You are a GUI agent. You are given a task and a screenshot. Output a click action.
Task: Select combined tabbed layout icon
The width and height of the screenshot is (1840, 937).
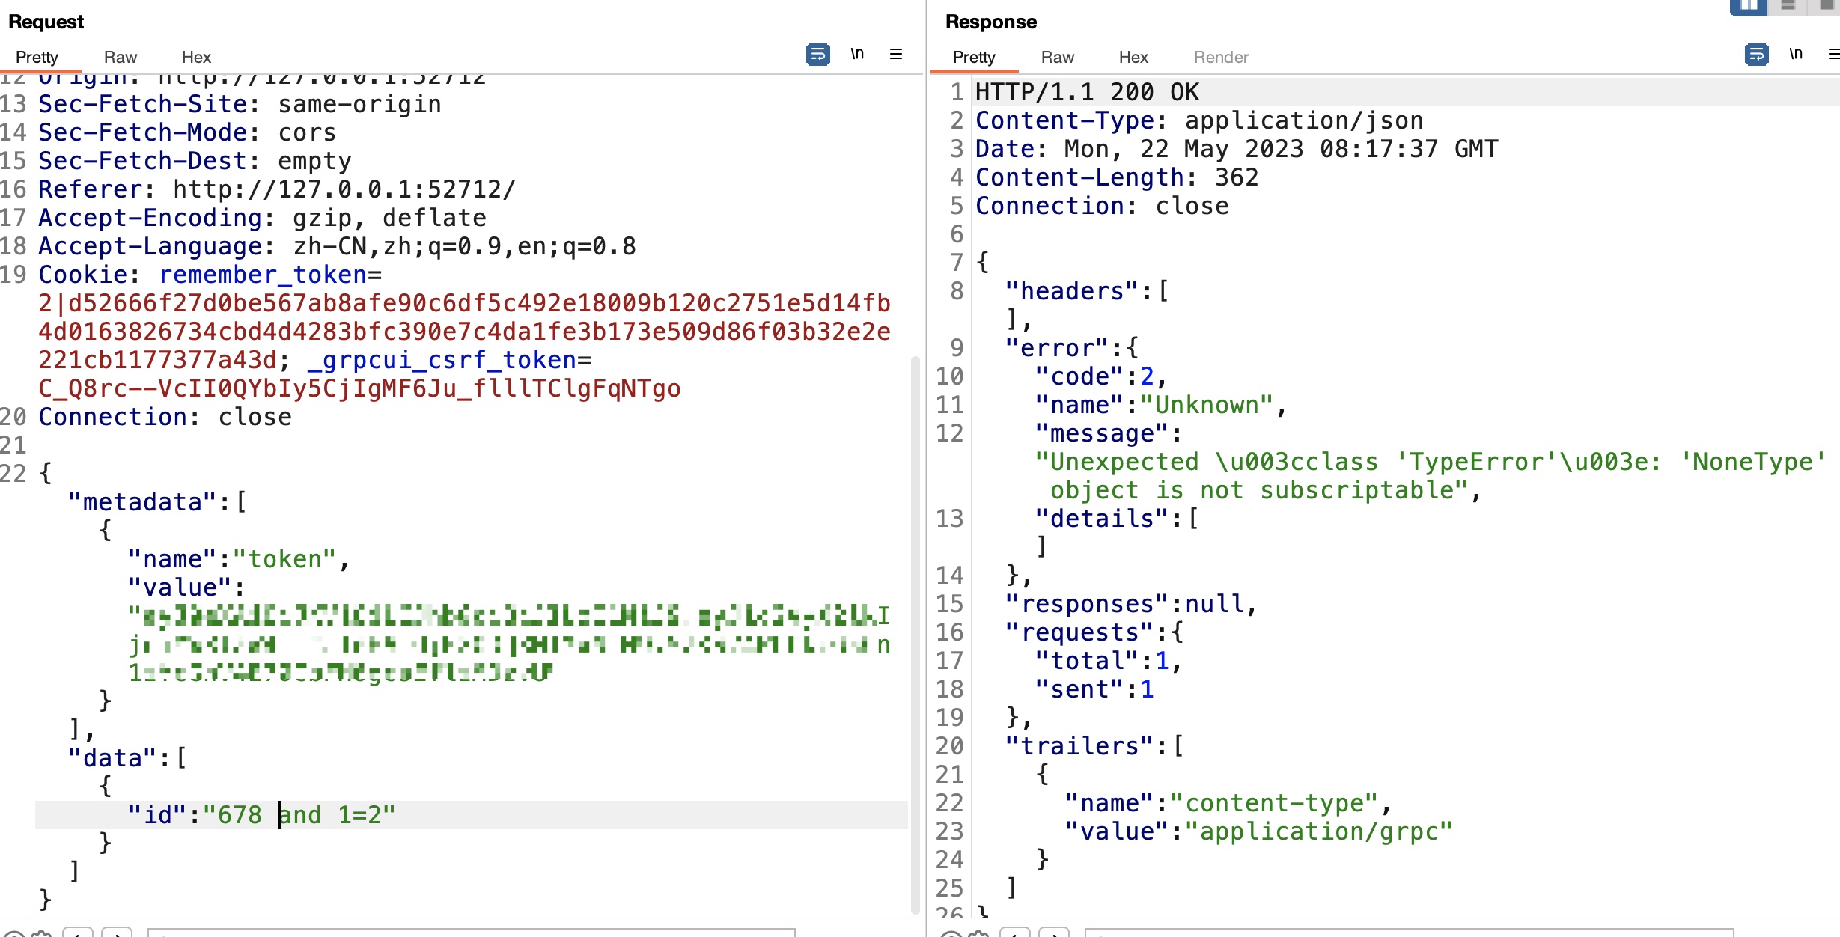click(1827, 7)
